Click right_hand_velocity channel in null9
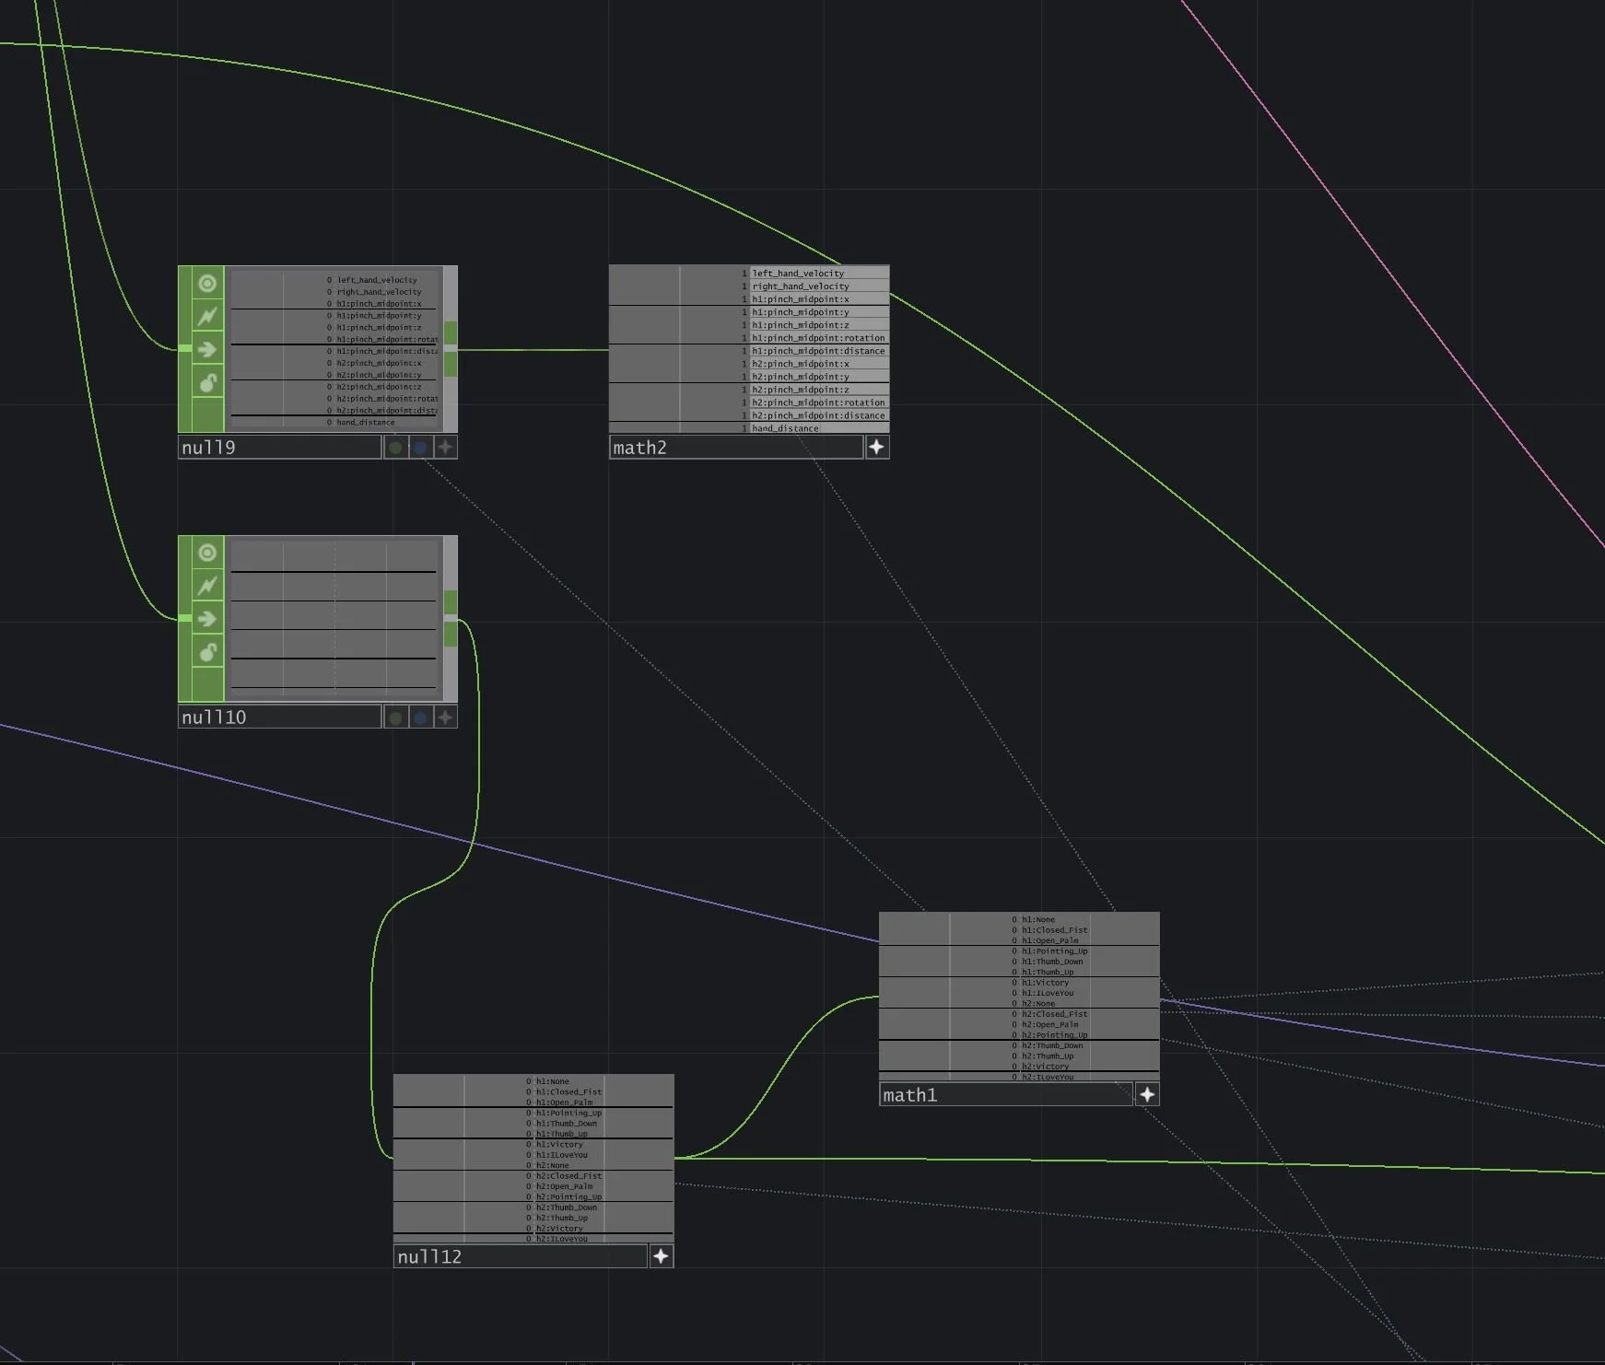Viewport: 1605px width, 1365px height. (379, 292)
